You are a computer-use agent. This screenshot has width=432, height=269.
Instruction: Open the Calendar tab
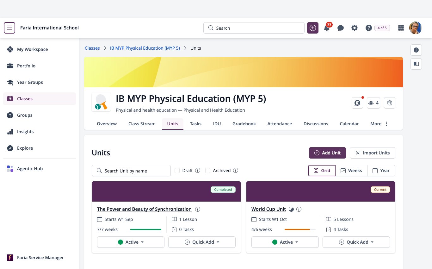[349, 124]
